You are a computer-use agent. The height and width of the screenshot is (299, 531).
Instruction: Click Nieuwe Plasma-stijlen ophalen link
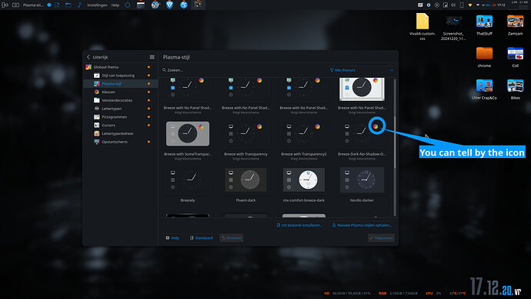point(362,225)
